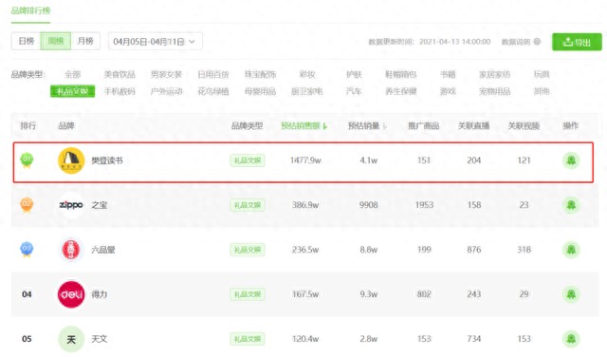Filter brand type by 汽车
Viewport: 607px width, 357px height.
[354, 91]
